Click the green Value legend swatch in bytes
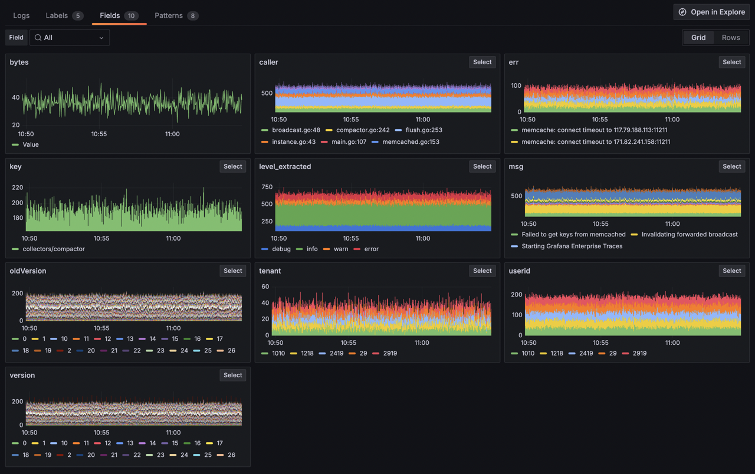755x474 pixels. 15,144
